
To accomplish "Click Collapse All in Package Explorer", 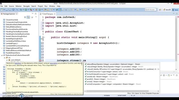I will (x=25, y=17).
